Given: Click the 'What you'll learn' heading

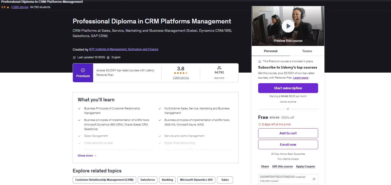Looking at the screenshot, I should pos(96,100).
